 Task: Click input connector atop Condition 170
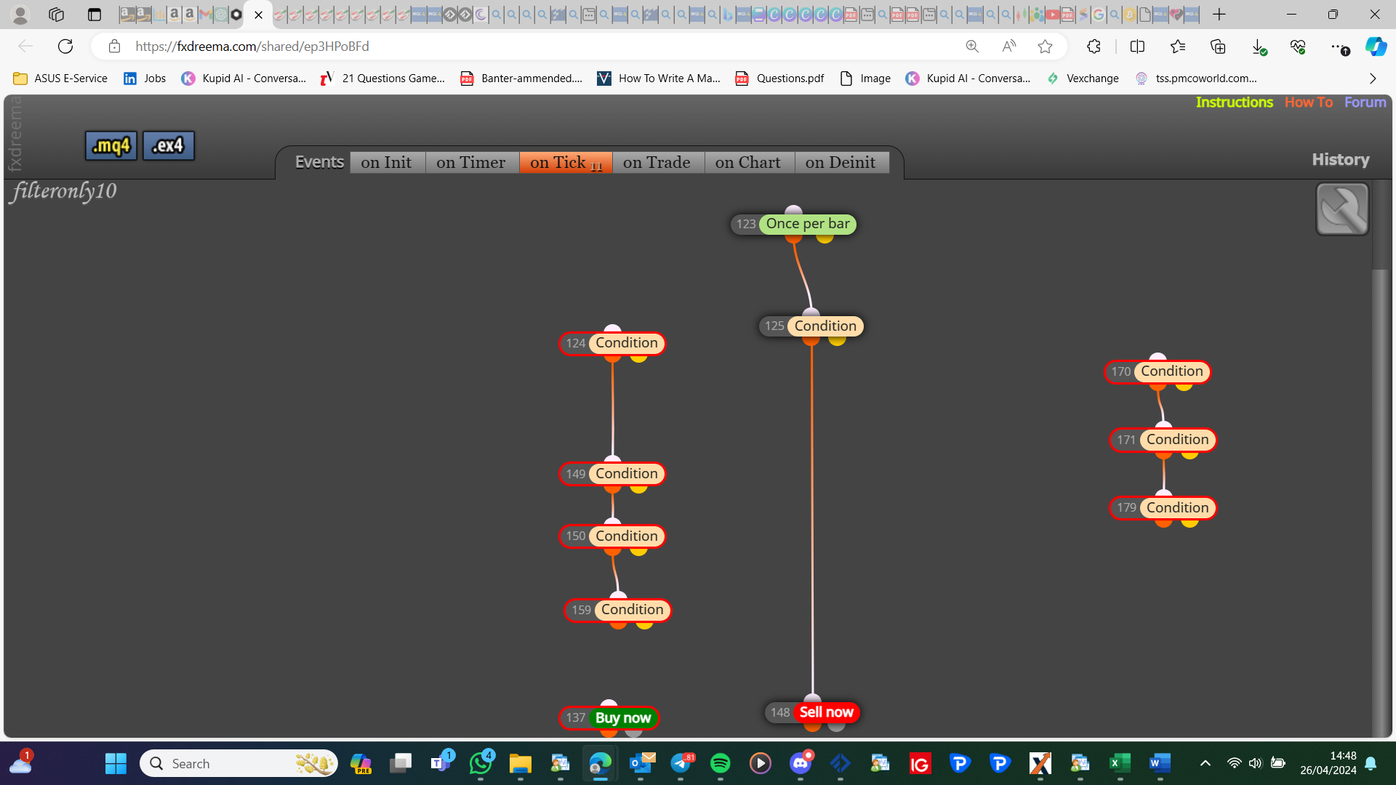click(x=1158, y=357)
